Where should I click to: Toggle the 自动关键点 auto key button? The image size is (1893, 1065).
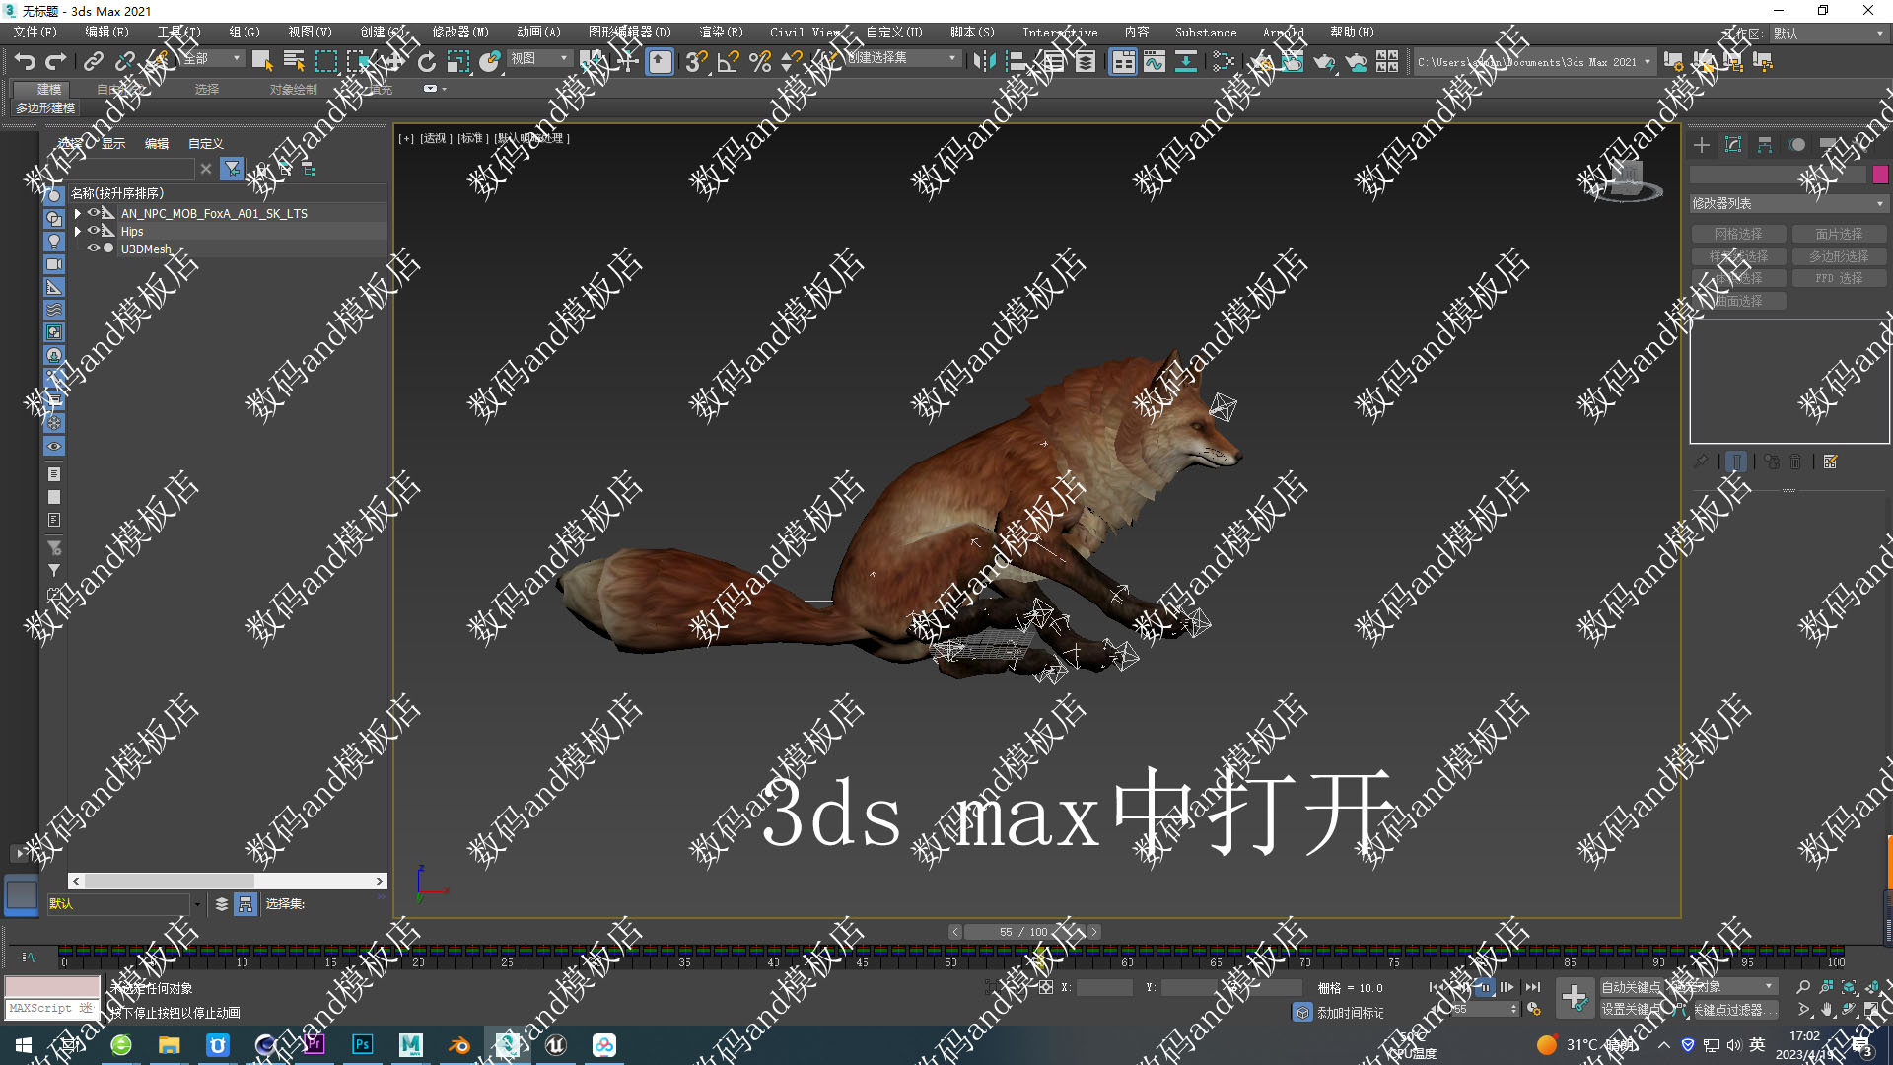[1630, 987]
